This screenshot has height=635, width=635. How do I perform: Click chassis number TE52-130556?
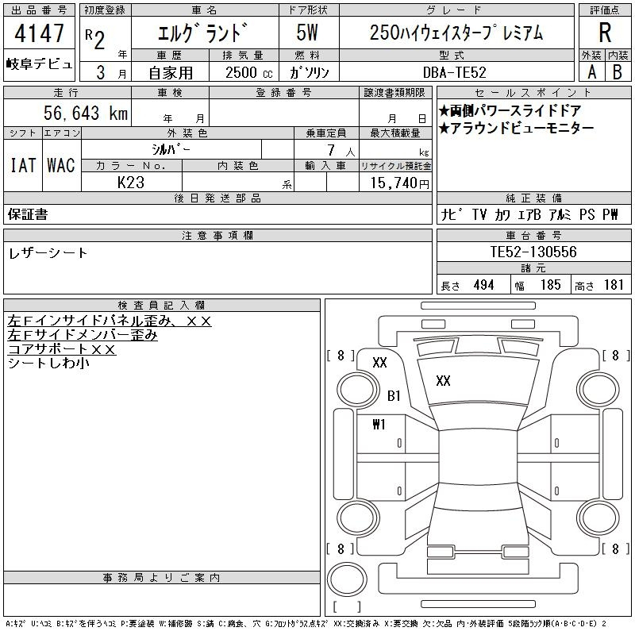point(533,252)
